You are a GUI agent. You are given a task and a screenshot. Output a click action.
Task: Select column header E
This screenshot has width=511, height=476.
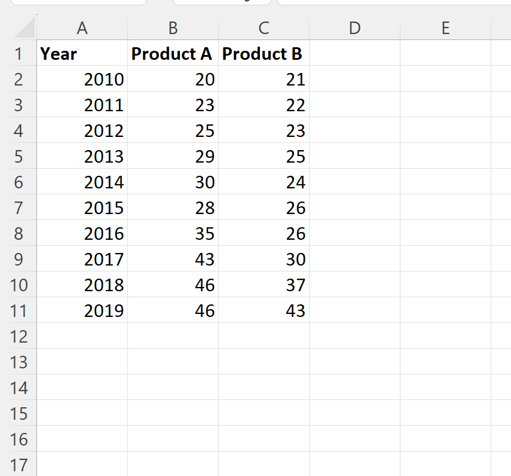pos(445,28)
